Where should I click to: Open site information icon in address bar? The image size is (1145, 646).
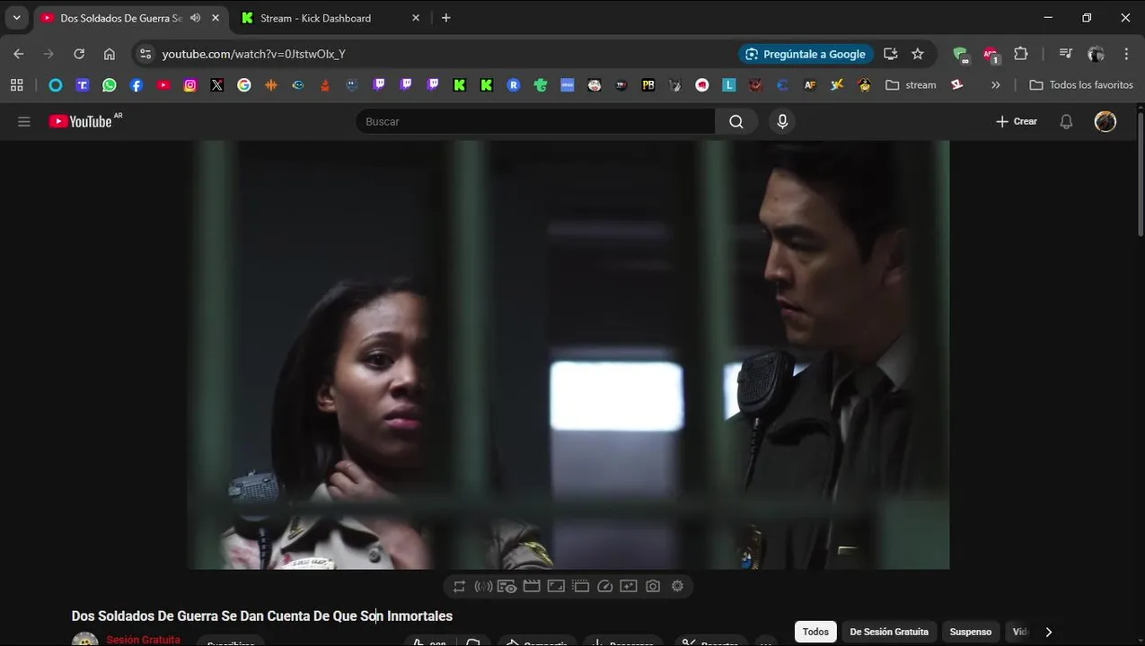[x=145, y=54]
